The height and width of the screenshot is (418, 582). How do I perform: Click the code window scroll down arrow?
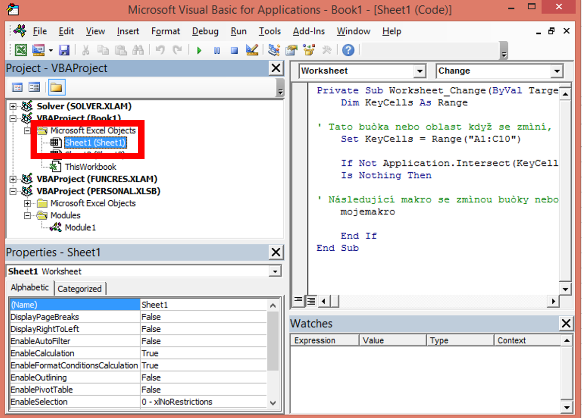[x=565, y=289]
